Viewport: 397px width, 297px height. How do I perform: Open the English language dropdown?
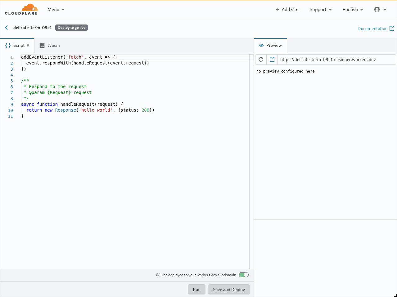[353, 10]
